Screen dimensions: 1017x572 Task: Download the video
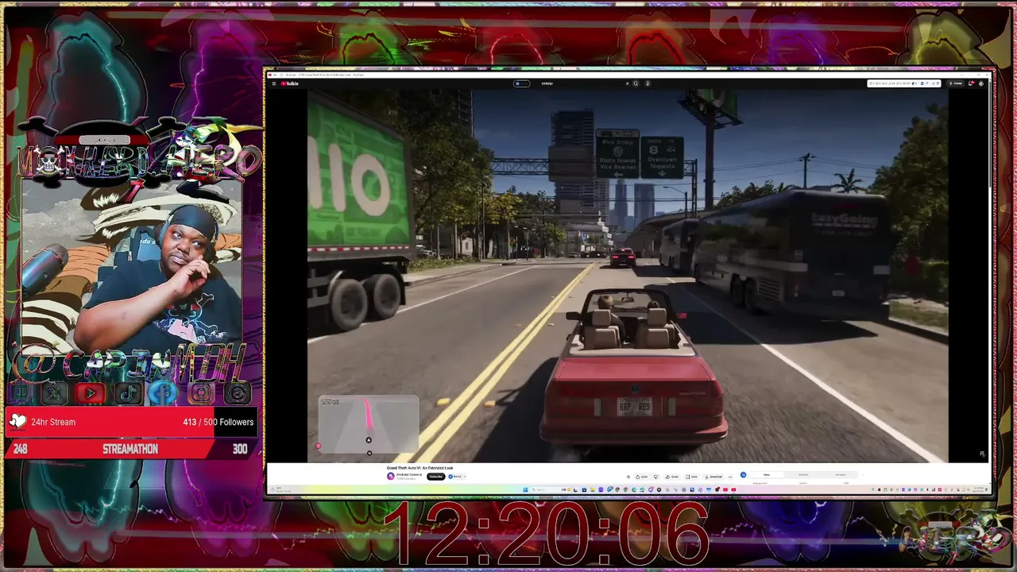point(713,477)
